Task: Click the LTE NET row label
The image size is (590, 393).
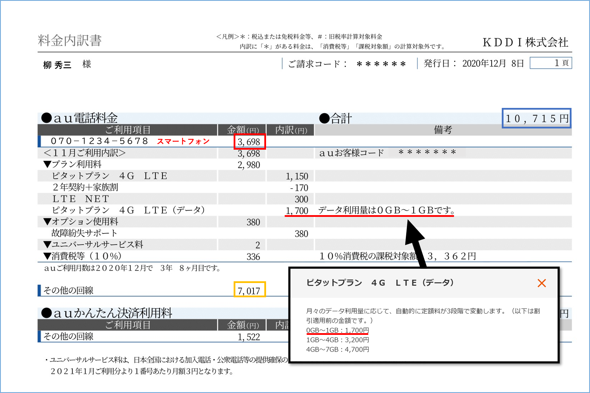Action: point(81,199)
